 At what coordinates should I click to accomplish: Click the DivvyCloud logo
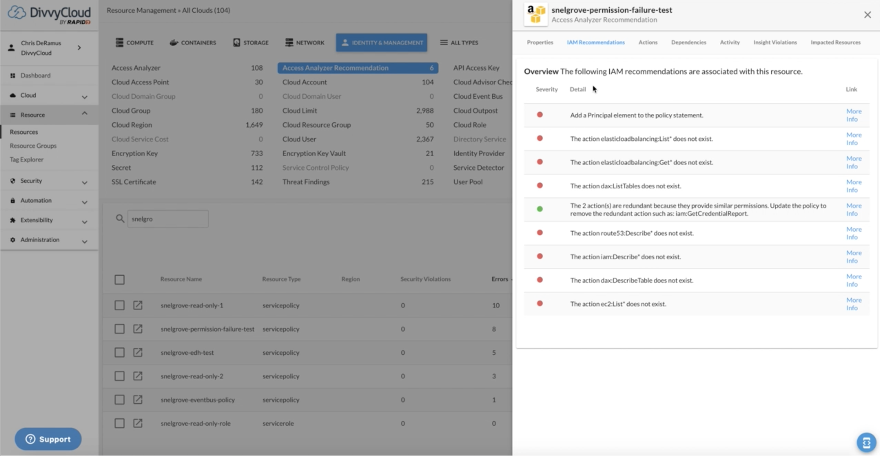[x=49, y=15]
